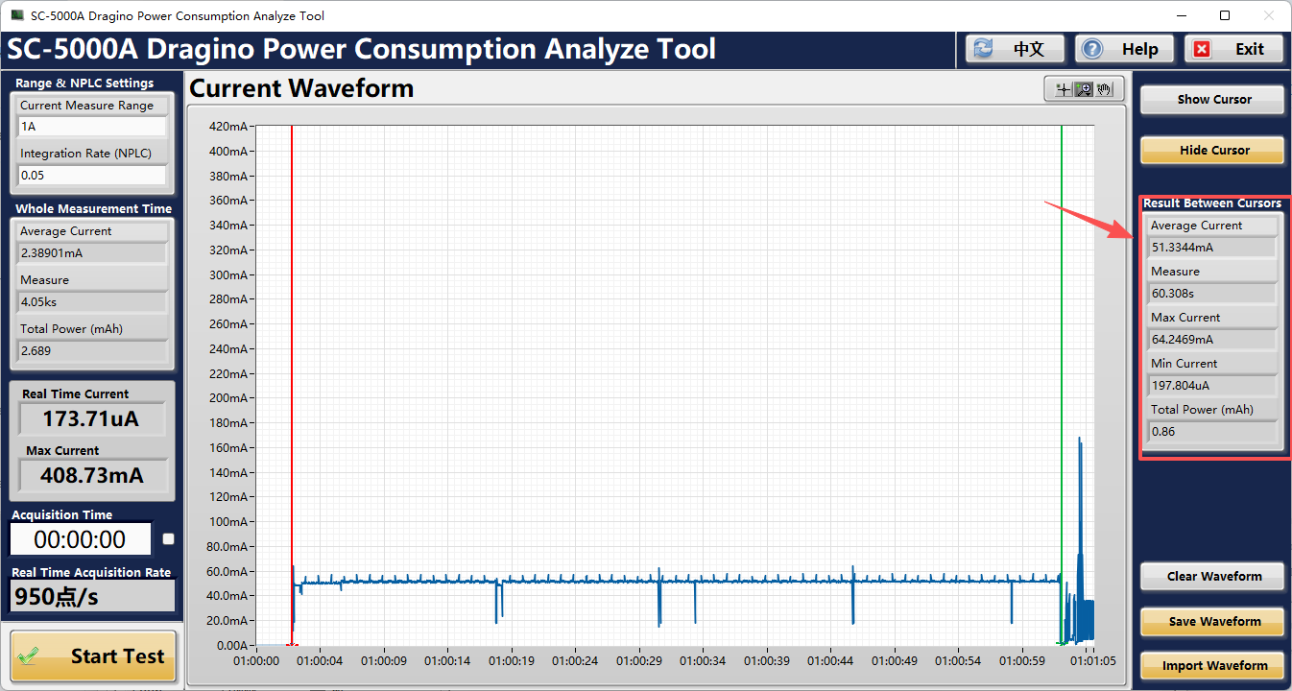Viewport: 1292px width, 691px height.
Task: Click the Clear Waveform button
Action: (x=1214, y=576)
